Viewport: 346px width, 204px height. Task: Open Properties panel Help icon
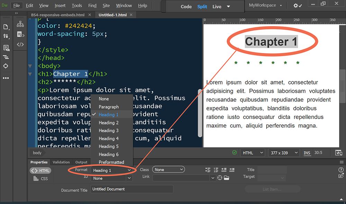click(341, 170)
